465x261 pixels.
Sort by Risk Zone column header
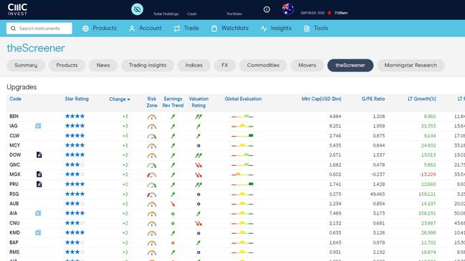152,102
